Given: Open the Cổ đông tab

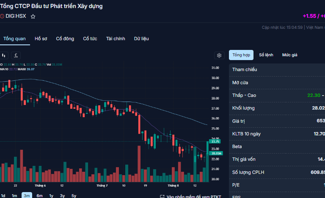Looking at the screenshot, I should click(65, 39).
